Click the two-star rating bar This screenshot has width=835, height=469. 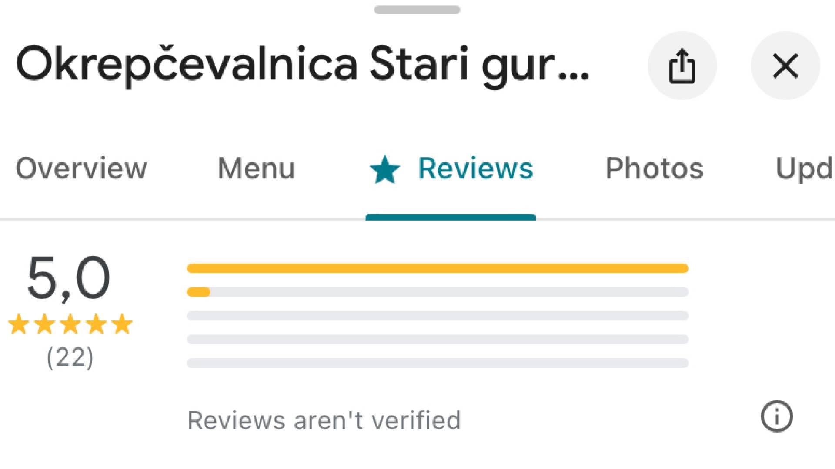coord(438,339)
